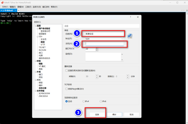Viewport: 188px width, 124px height.
Task: Select 保持活动状态 in category tree
Action: (44, 58)
